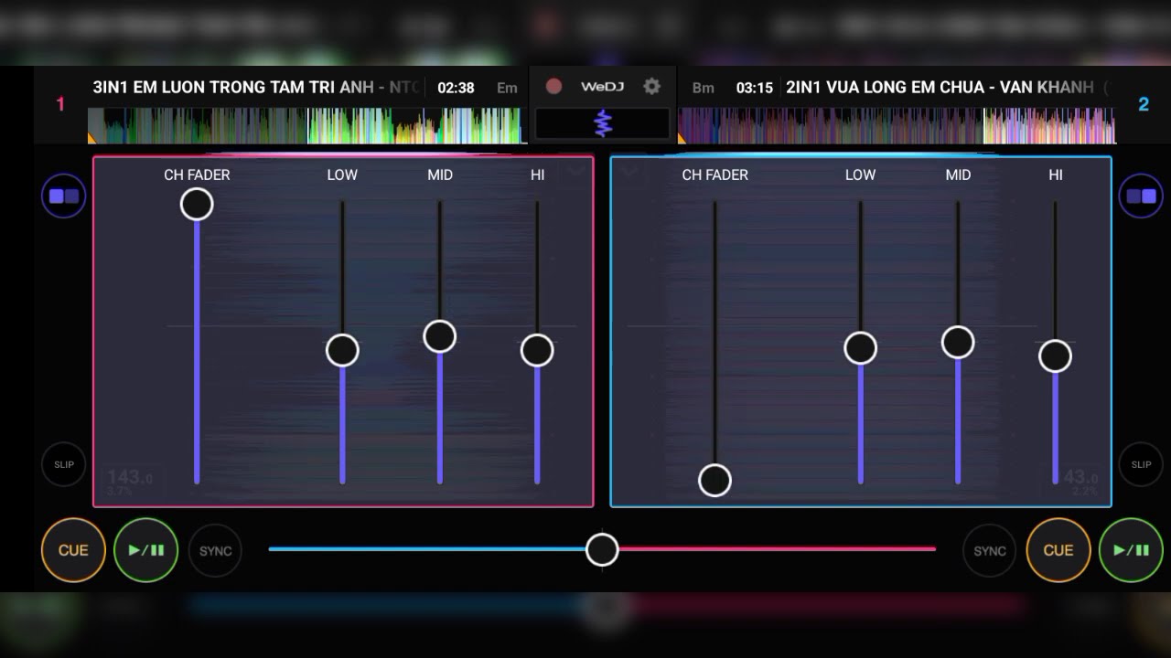This screenshot has height=658, width=1171.
Task: Select deck 2 number indicator
Action: [1143, 104]
